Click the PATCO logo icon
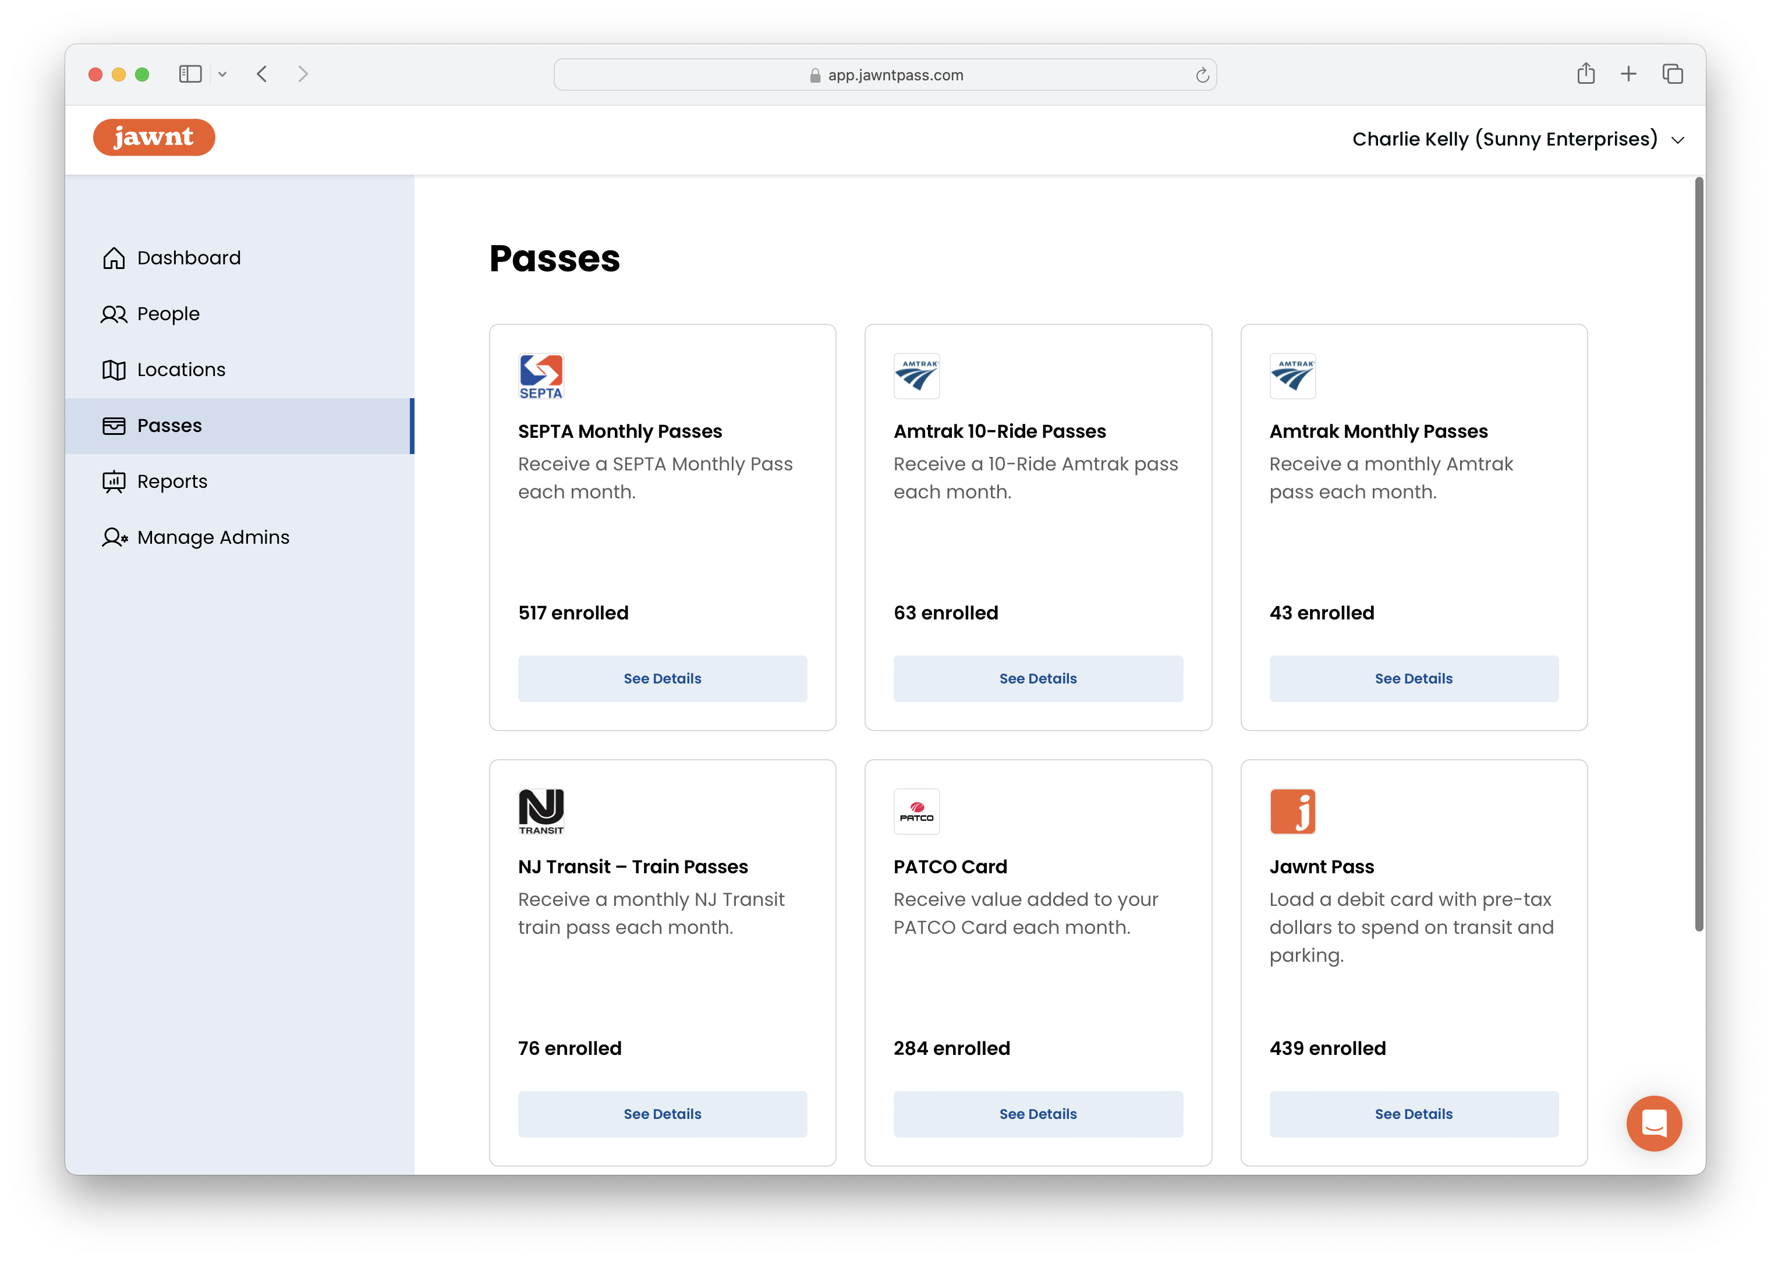Viewport: 1771px width, 1261px height. tap(916, 812)
